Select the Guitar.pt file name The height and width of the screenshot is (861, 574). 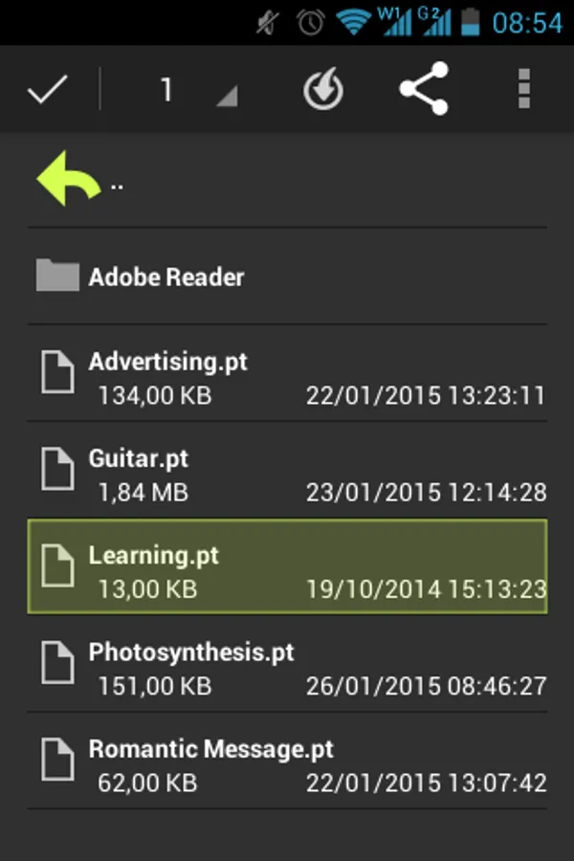tap(139, 459)
